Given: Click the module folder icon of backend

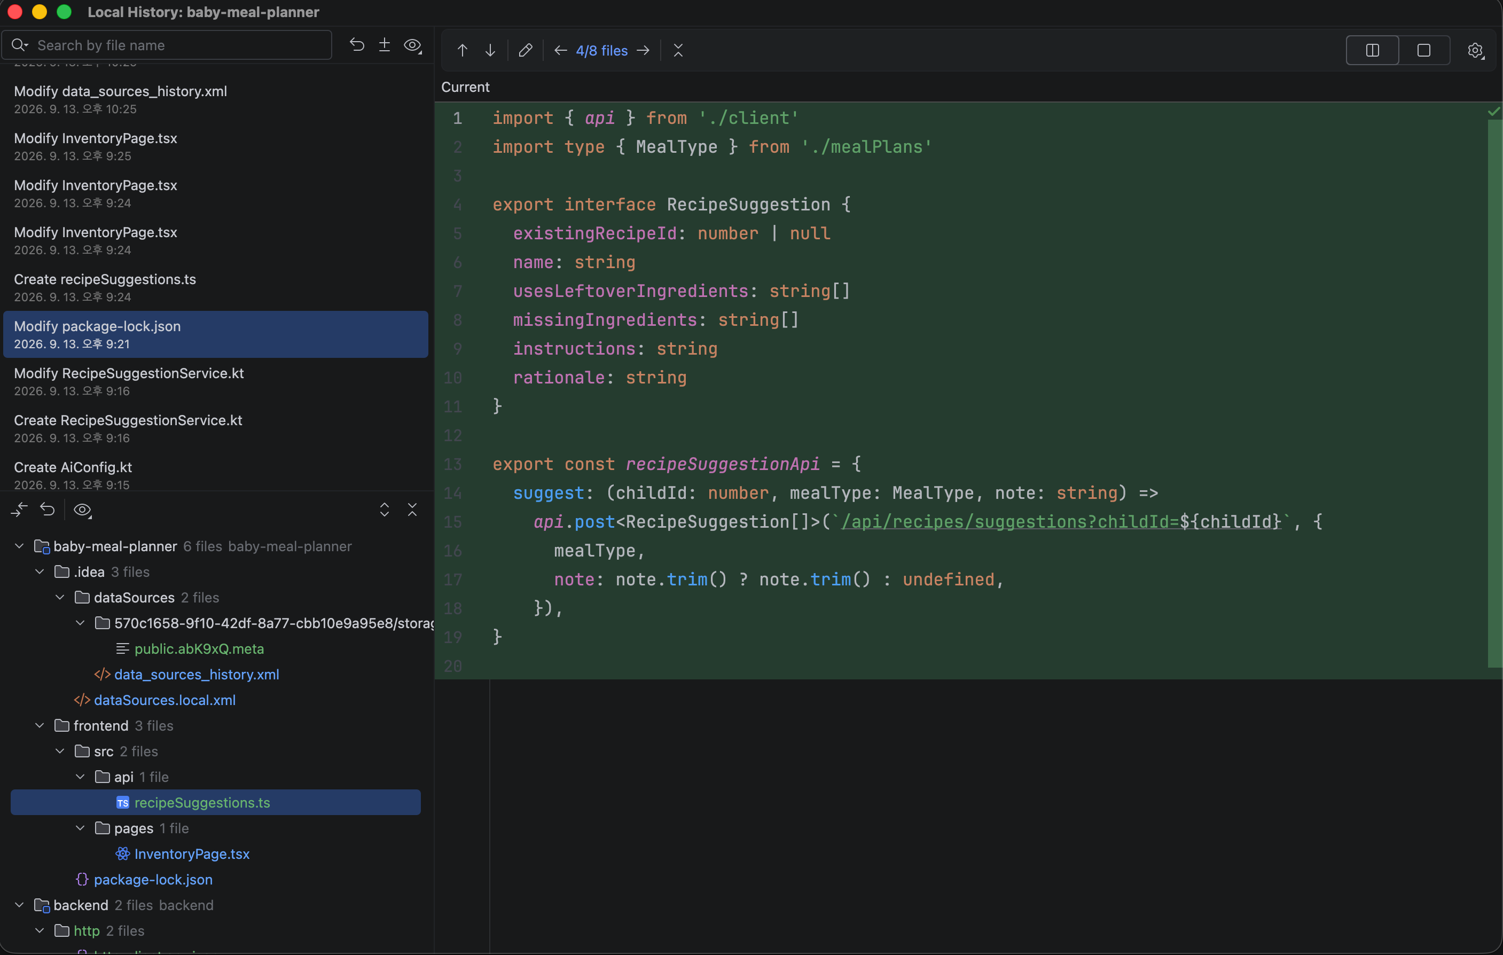Looking at the screenshot, I should pos(42,905).
